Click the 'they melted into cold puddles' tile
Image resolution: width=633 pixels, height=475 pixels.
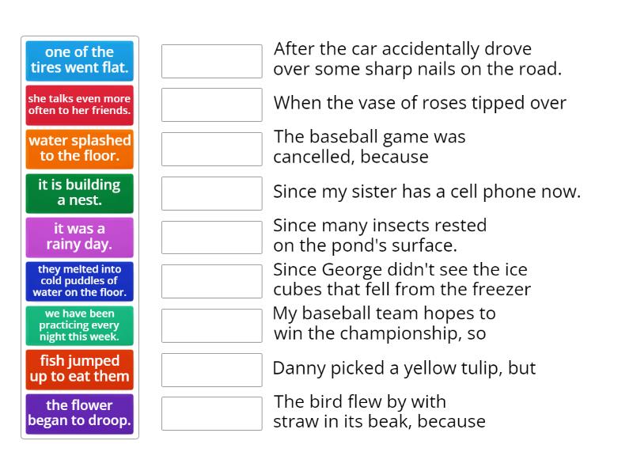pos(79,281)
